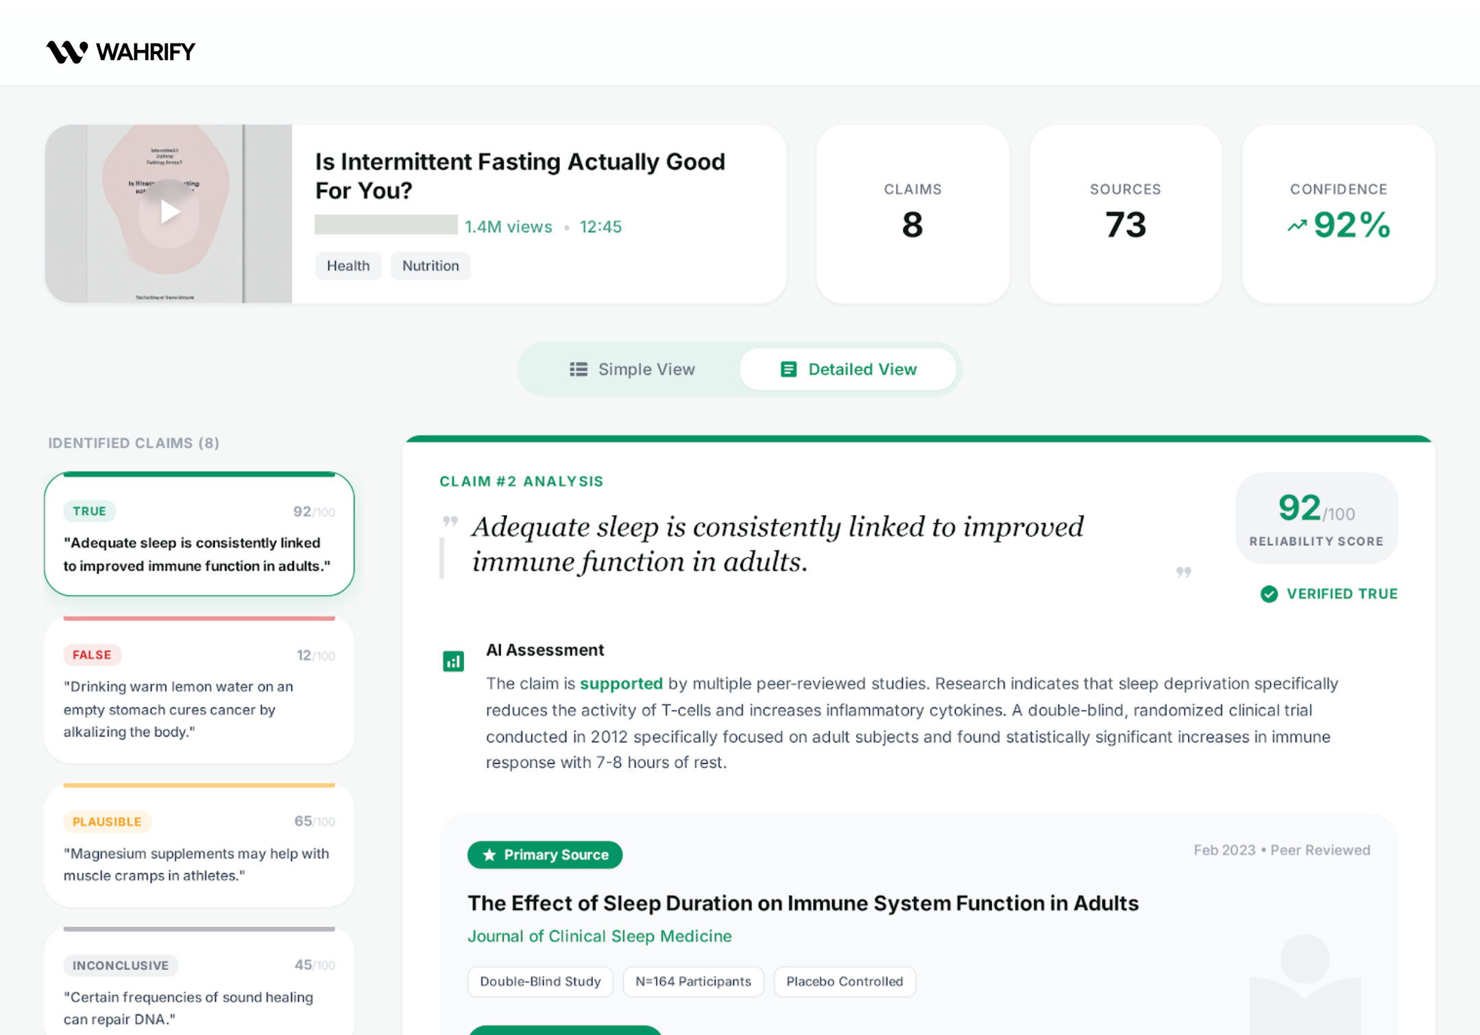Click the trend arrow beside the confidence score
This screenshot has height=1035, width=1480.
(x=1296, y=225)
